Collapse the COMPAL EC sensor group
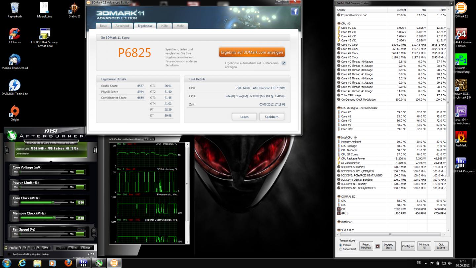Screen dimensions: 476x268 [339, 197]
